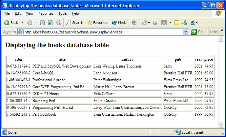The image size is (226, 137).
Task: Click the Programming Perl, 3rd Ed cell
Action: [62, 108]
